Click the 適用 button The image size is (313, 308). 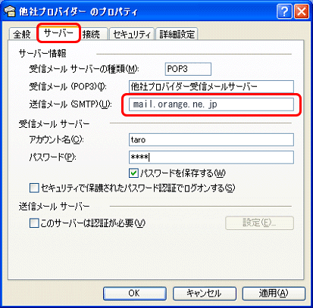274,294
